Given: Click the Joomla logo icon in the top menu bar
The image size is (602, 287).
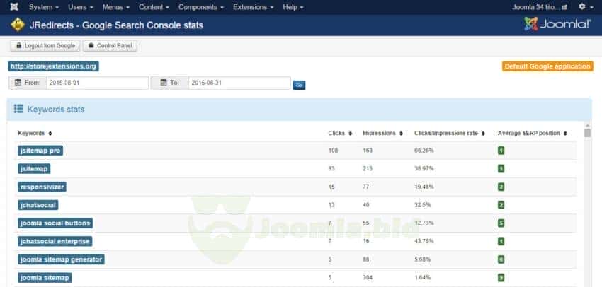Looking at the screenshot, I should point(14,7).
